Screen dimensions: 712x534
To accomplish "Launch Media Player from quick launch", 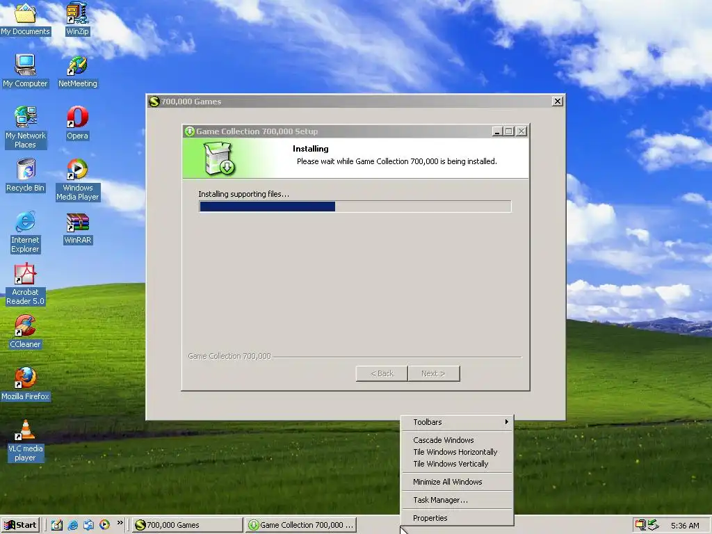I will tap(104, 525).
